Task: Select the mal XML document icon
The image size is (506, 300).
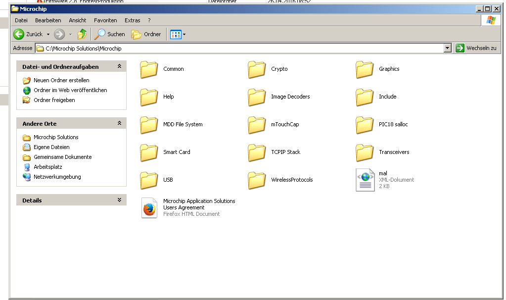Action: (x=365, y=180)
